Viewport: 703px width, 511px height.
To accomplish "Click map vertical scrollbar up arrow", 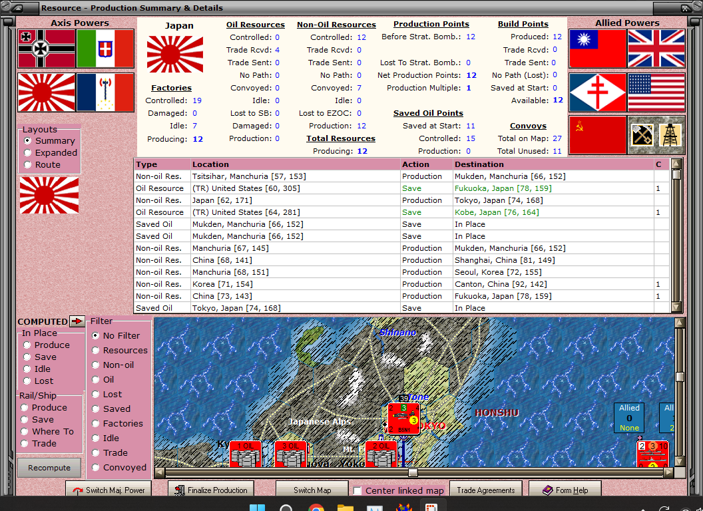I will click(x=680, y=323).
